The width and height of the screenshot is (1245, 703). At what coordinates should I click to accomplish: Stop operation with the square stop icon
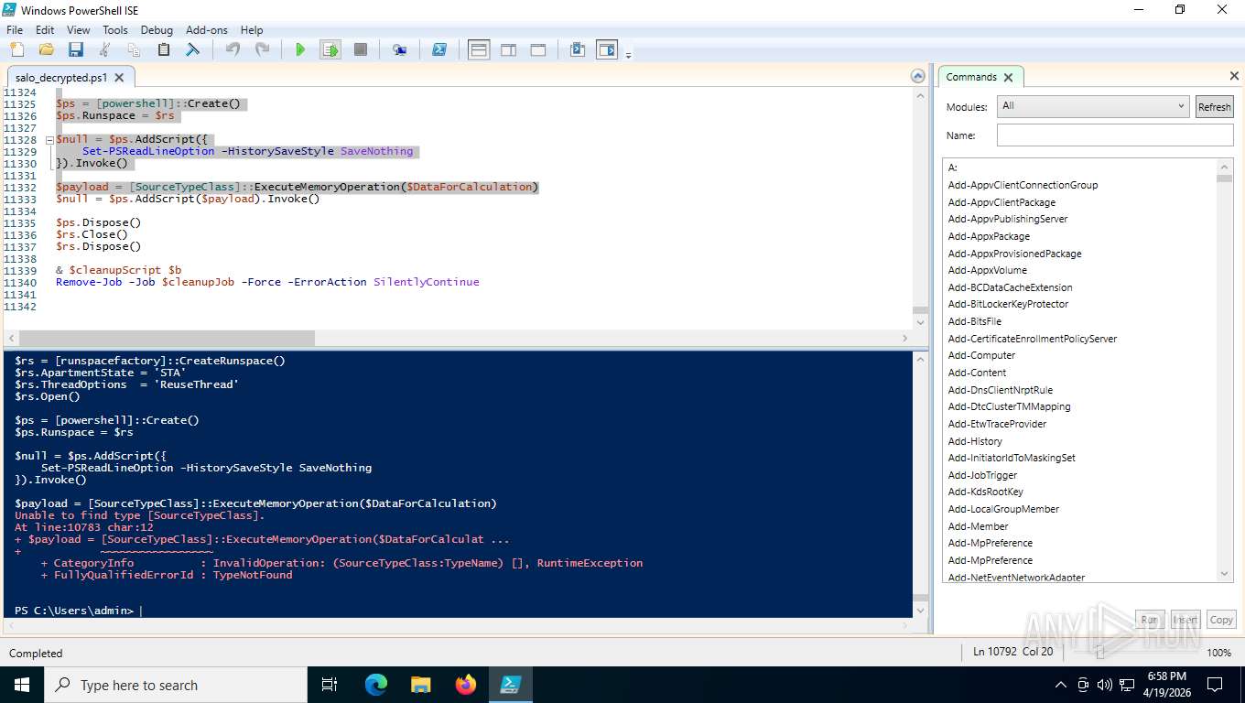pos(361,49)
